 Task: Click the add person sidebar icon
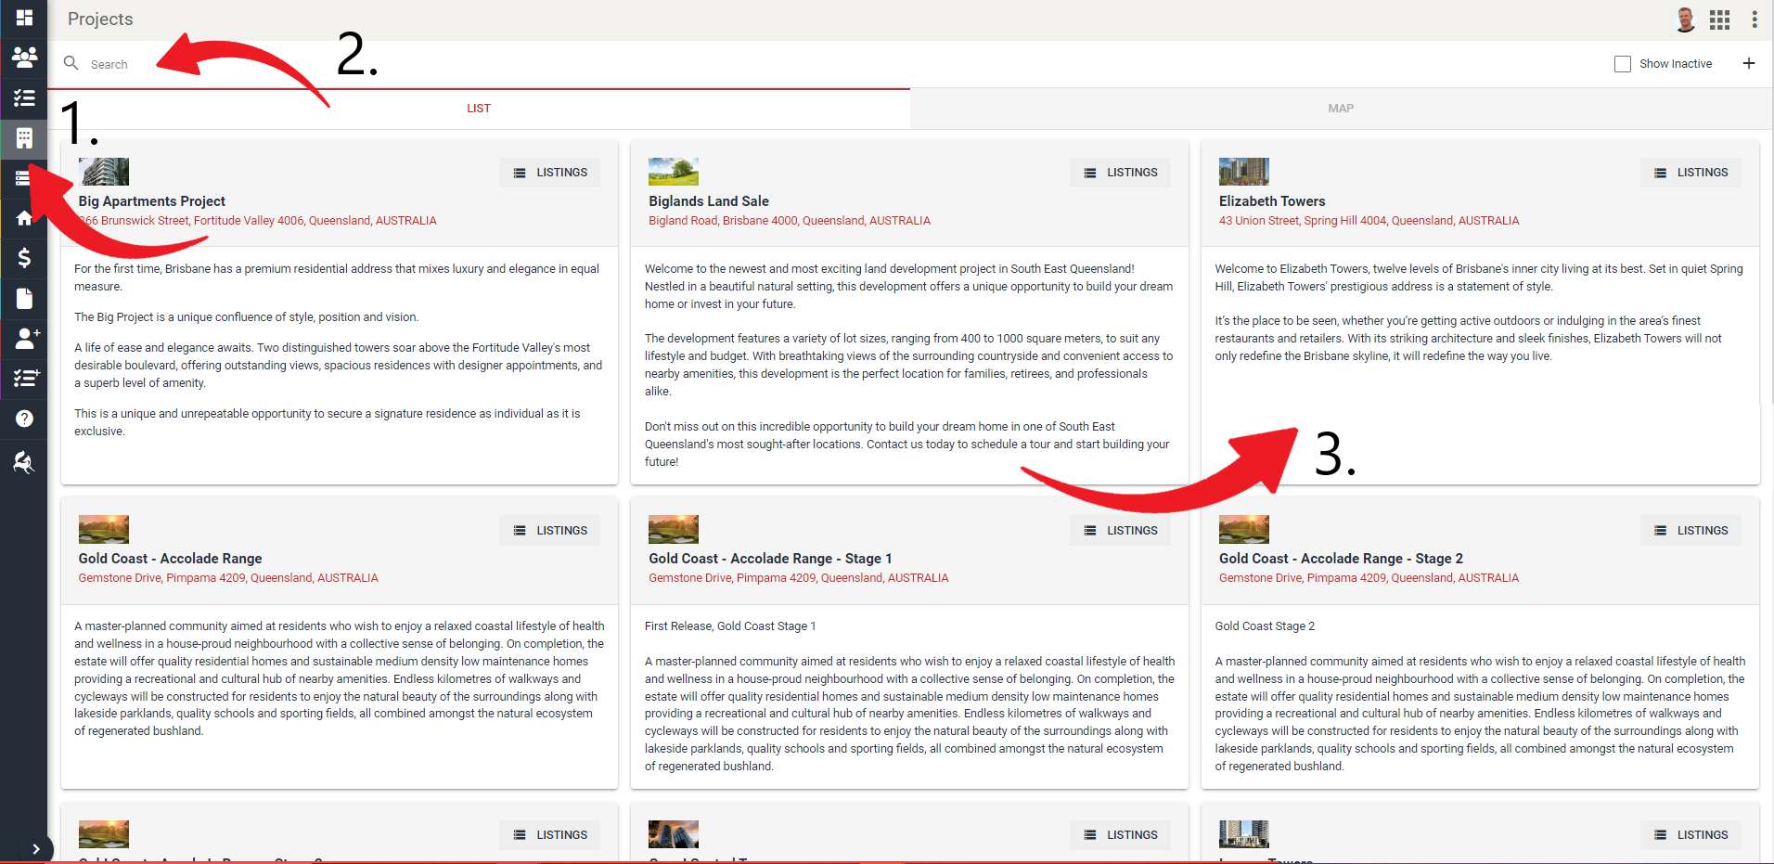point(26,338)
